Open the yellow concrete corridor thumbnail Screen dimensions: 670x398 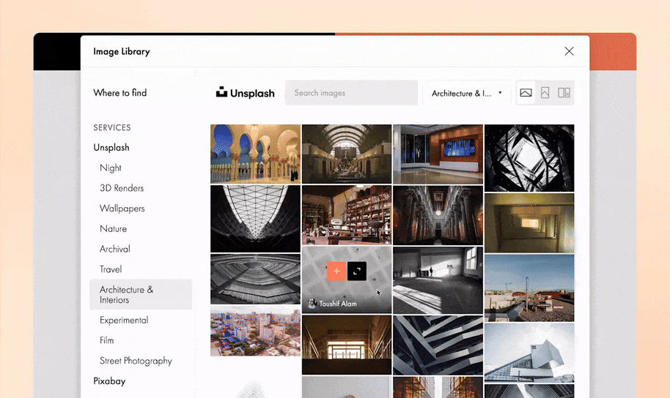point(529,222)
